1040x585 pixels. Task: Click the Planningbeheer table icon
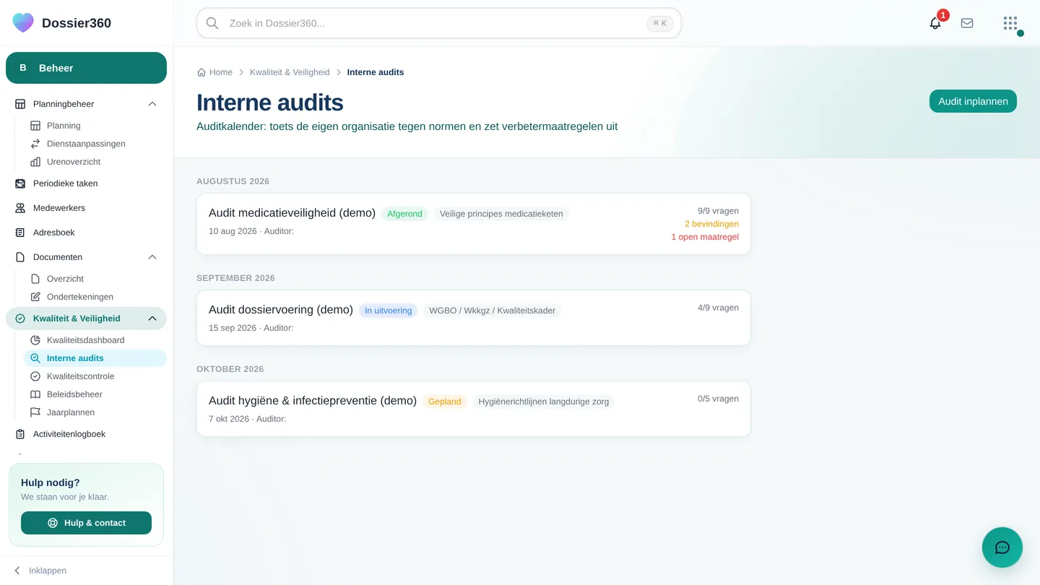pyautogui.click(x=20, y=104)
